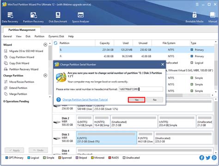Open the View menu
The height and width of the screenshot is (166, 219).
click(18, 36)
